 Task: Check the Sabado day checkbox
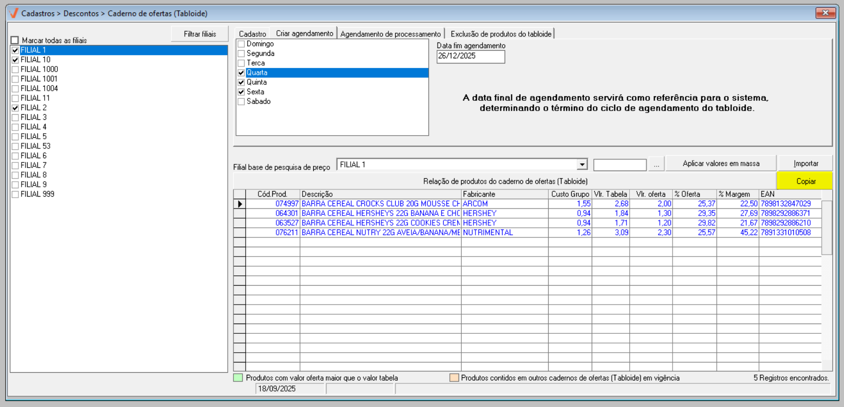coord(241,102)
